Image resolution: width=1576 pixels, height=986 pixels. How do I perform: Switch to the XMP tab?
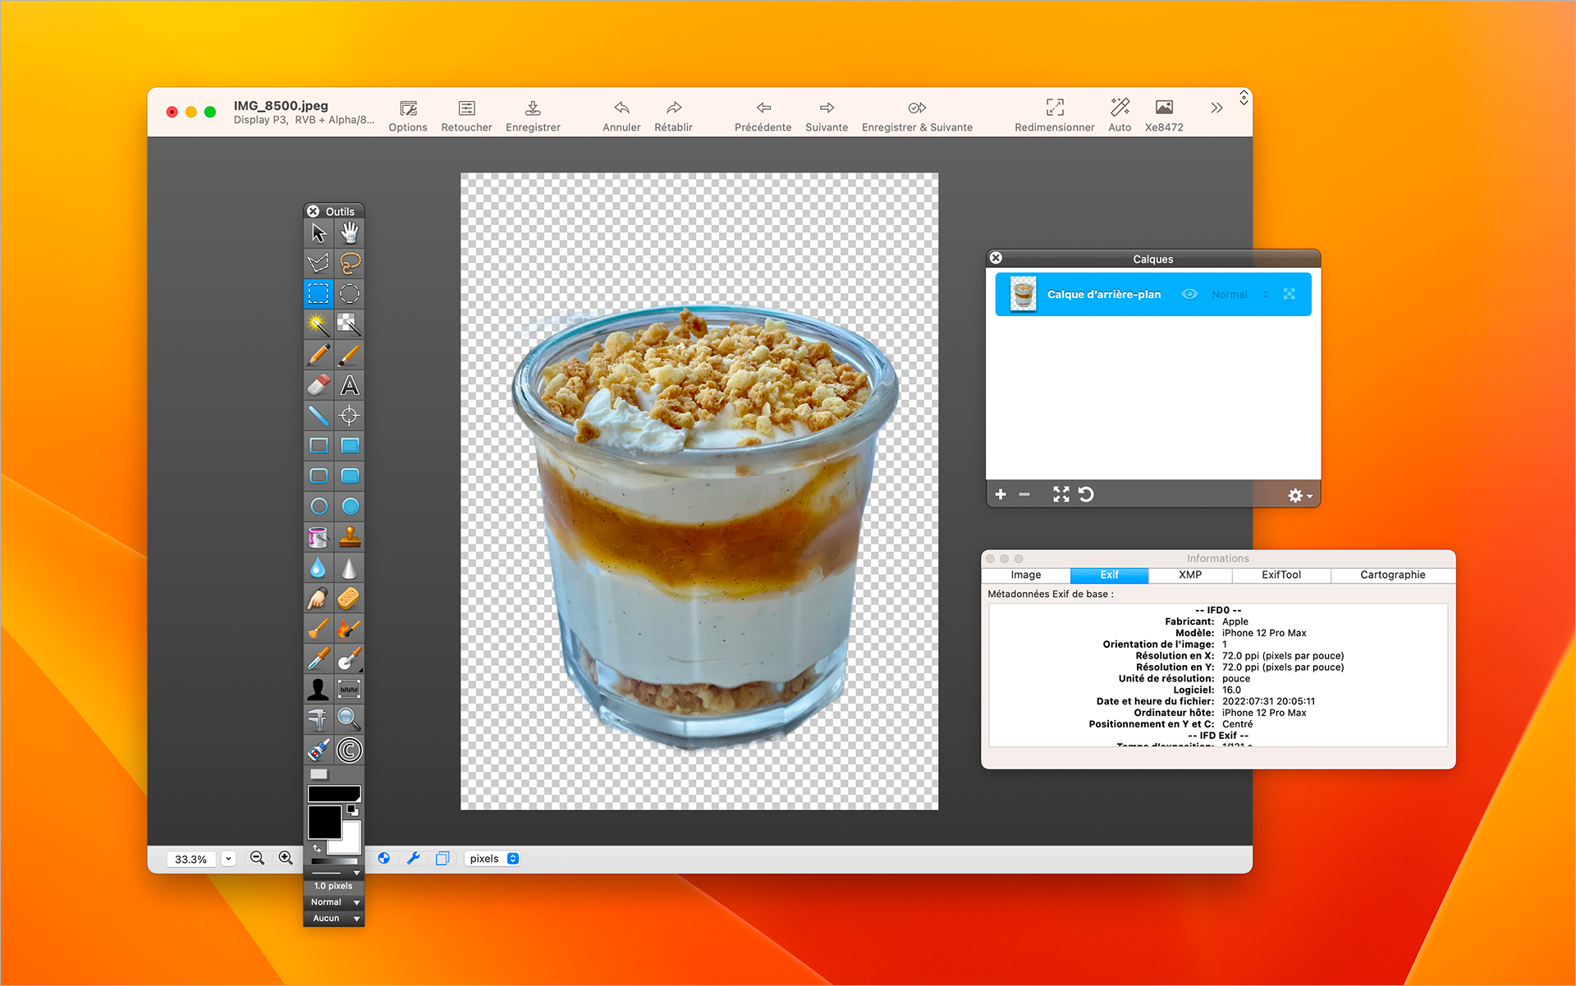pyautogui.click(x=1189, y=575)
